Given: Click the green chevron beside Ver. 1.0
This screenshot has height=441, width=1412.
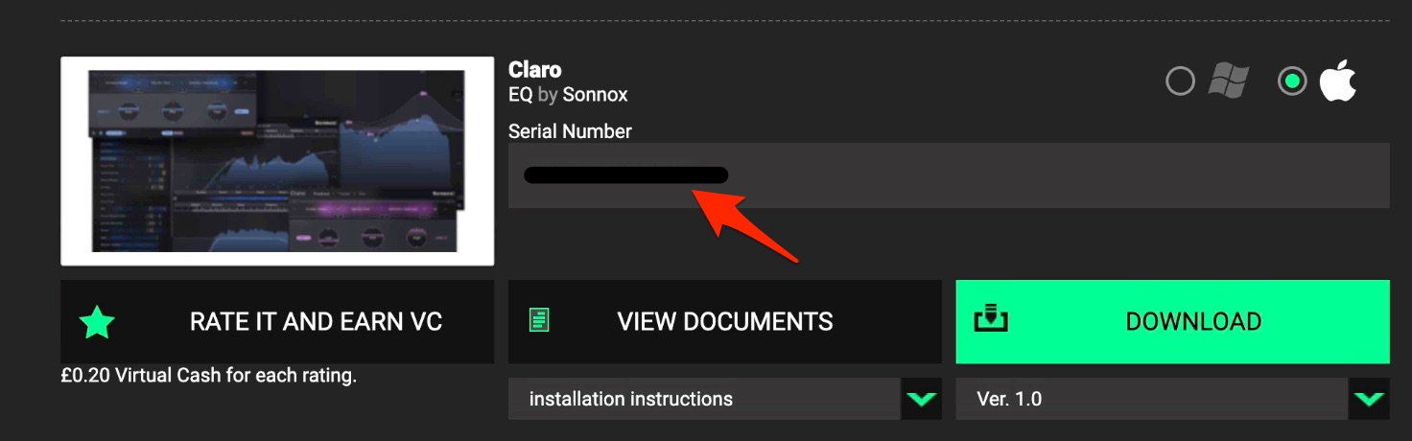Looking at the screenshot, I should tap(1369, 399).
